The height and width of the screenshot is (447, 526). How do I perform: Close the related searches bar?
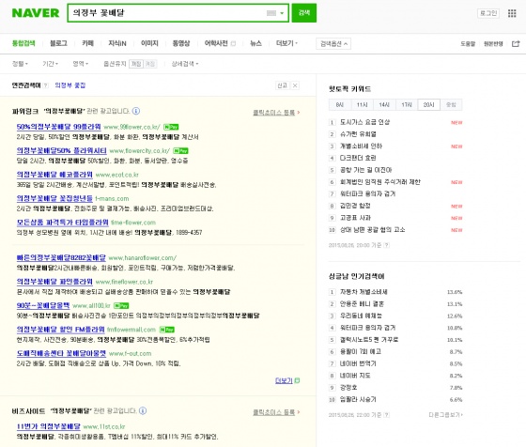coord(295,85)
